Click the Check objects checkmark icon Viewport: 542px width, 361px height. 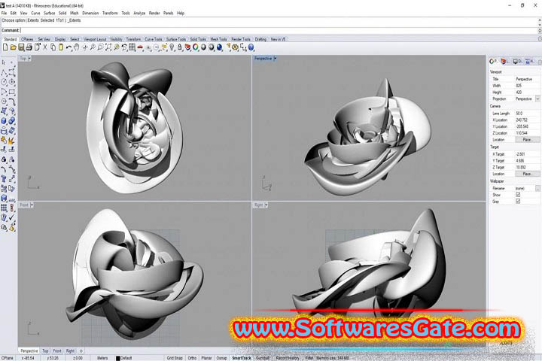click(x=12, y=217)
